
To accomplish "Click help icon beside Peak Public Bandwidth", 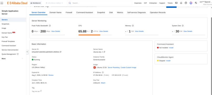I will tap(50, 26).
